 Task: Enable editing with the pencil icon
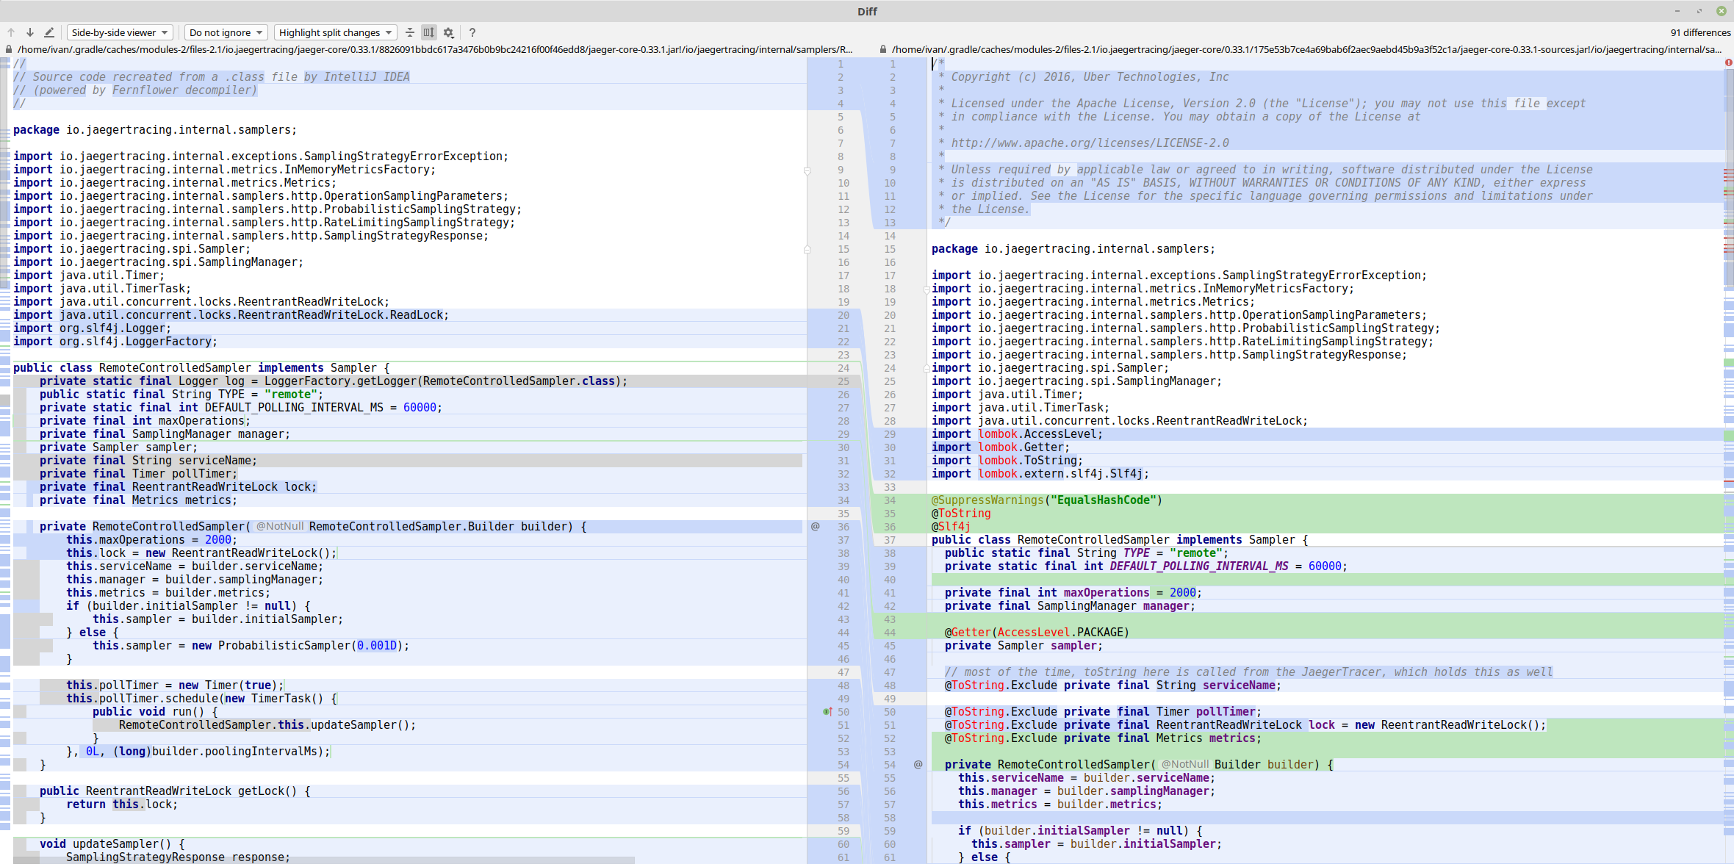pyautogui.click(x=49, y=32)
